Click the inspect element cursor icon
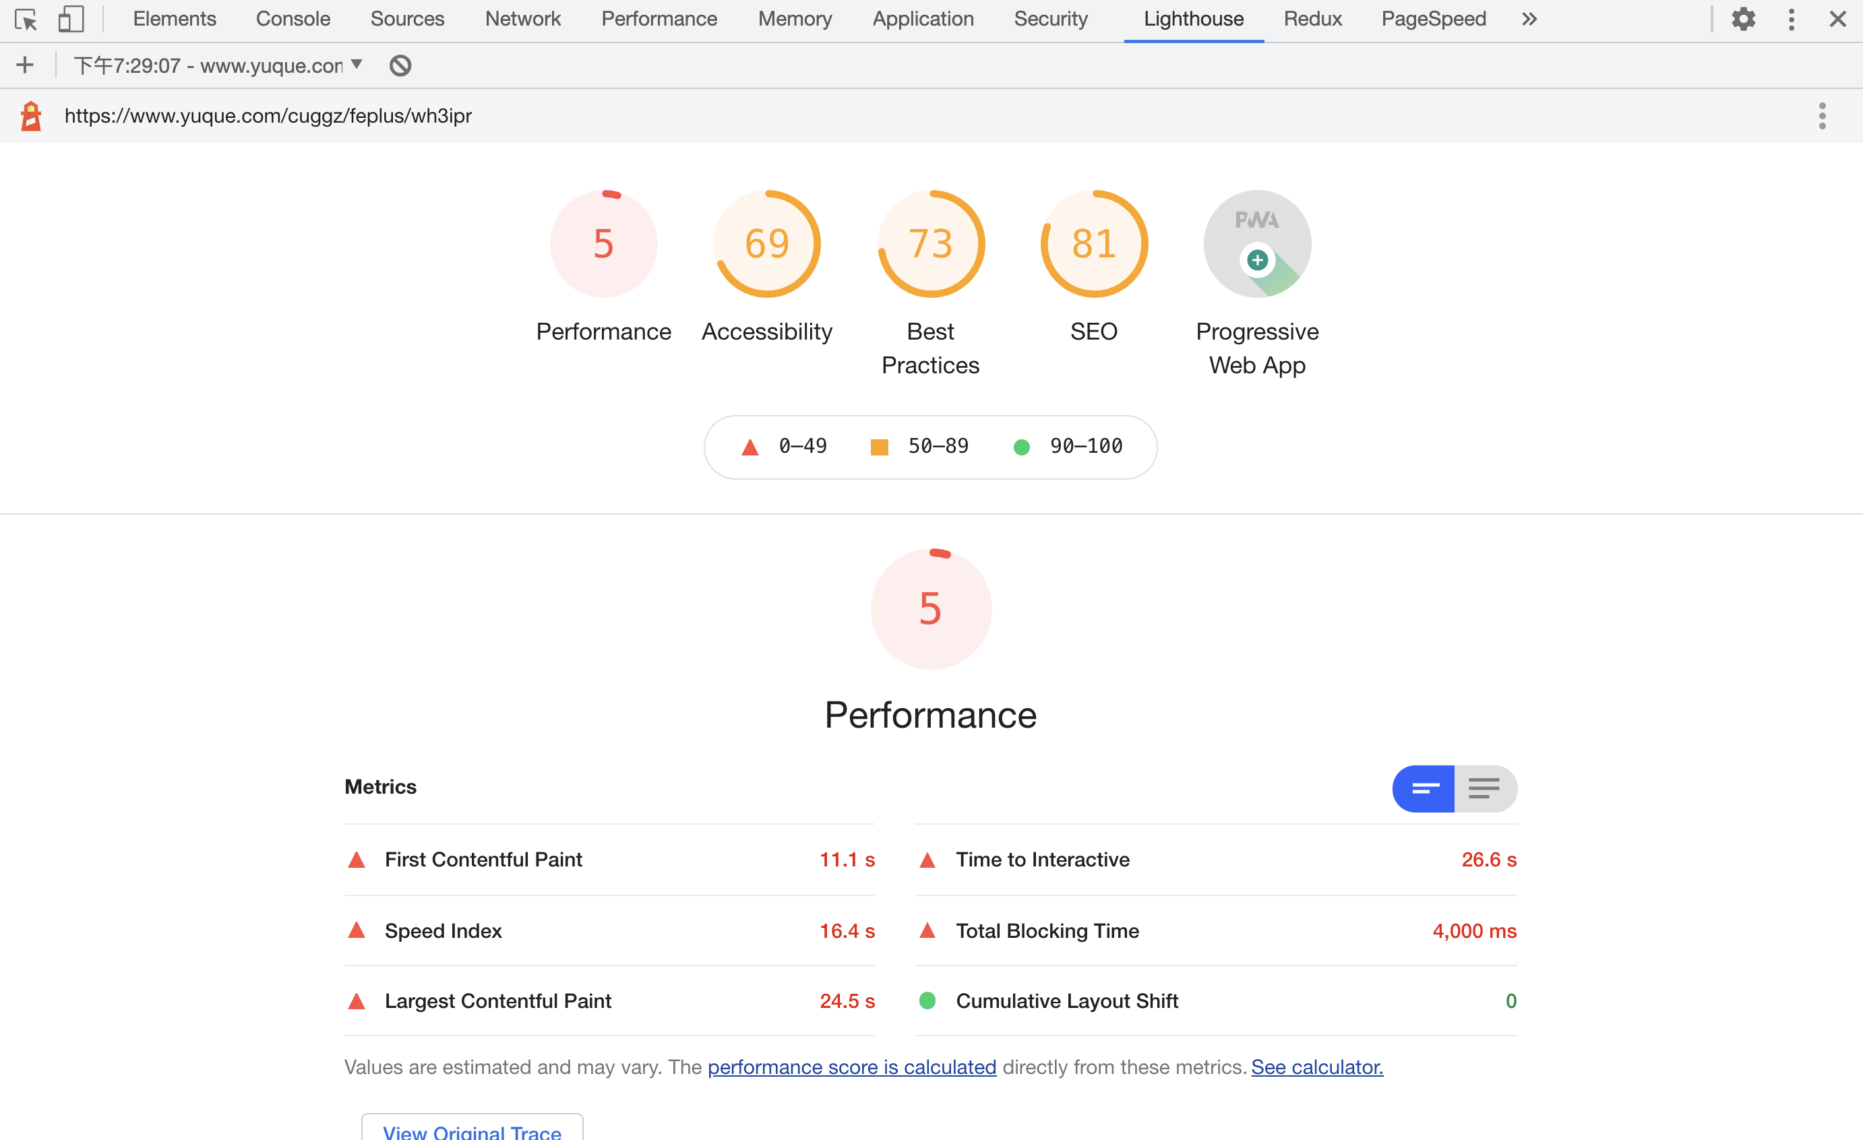 (x=26, y=19)
